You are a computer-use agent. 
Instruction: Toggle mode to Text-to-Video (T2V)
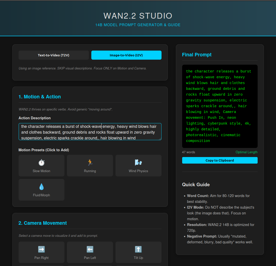click(x=54, y=55)
